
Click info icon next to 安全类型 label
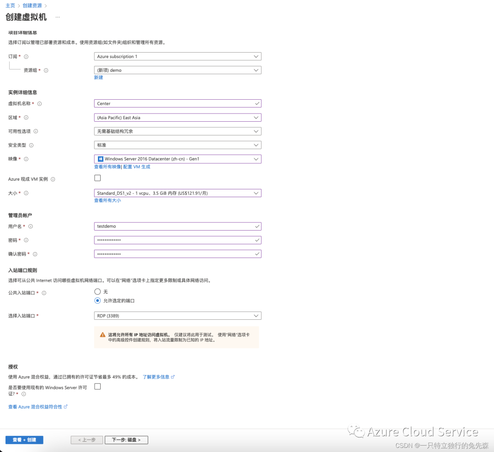pos(31,145)
